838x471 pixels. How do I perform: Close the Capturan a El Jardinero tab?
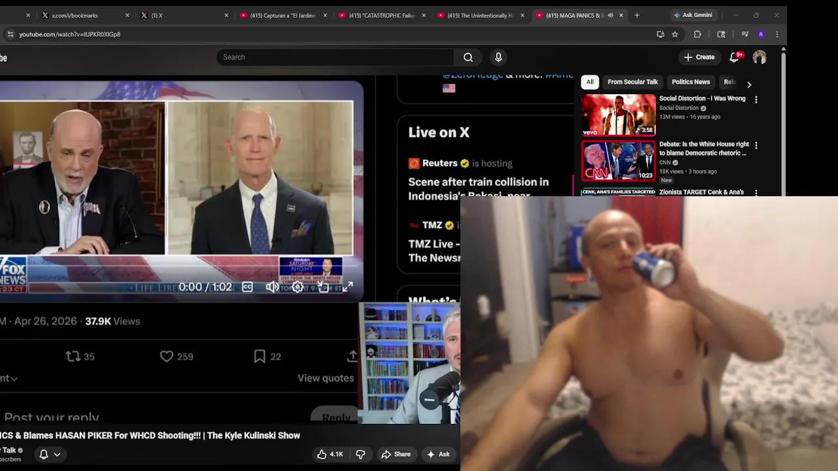(x=325, y=15)
